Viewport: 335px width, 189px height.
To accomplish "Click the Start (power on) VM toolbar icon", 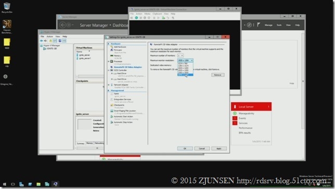I will point(136,18).
